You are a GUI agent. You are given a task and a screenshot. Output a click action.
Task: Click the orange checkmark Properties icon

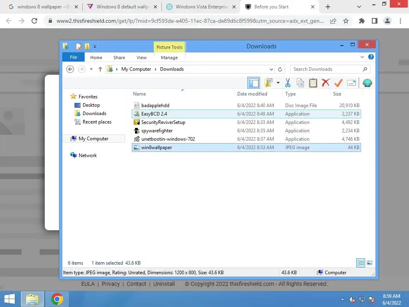338,83
